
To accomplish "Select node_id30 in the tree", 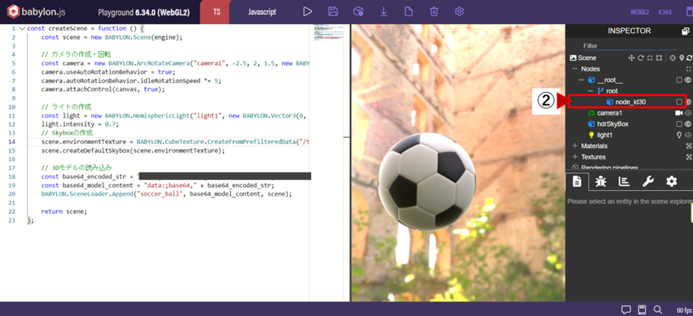I will (630, 102).
